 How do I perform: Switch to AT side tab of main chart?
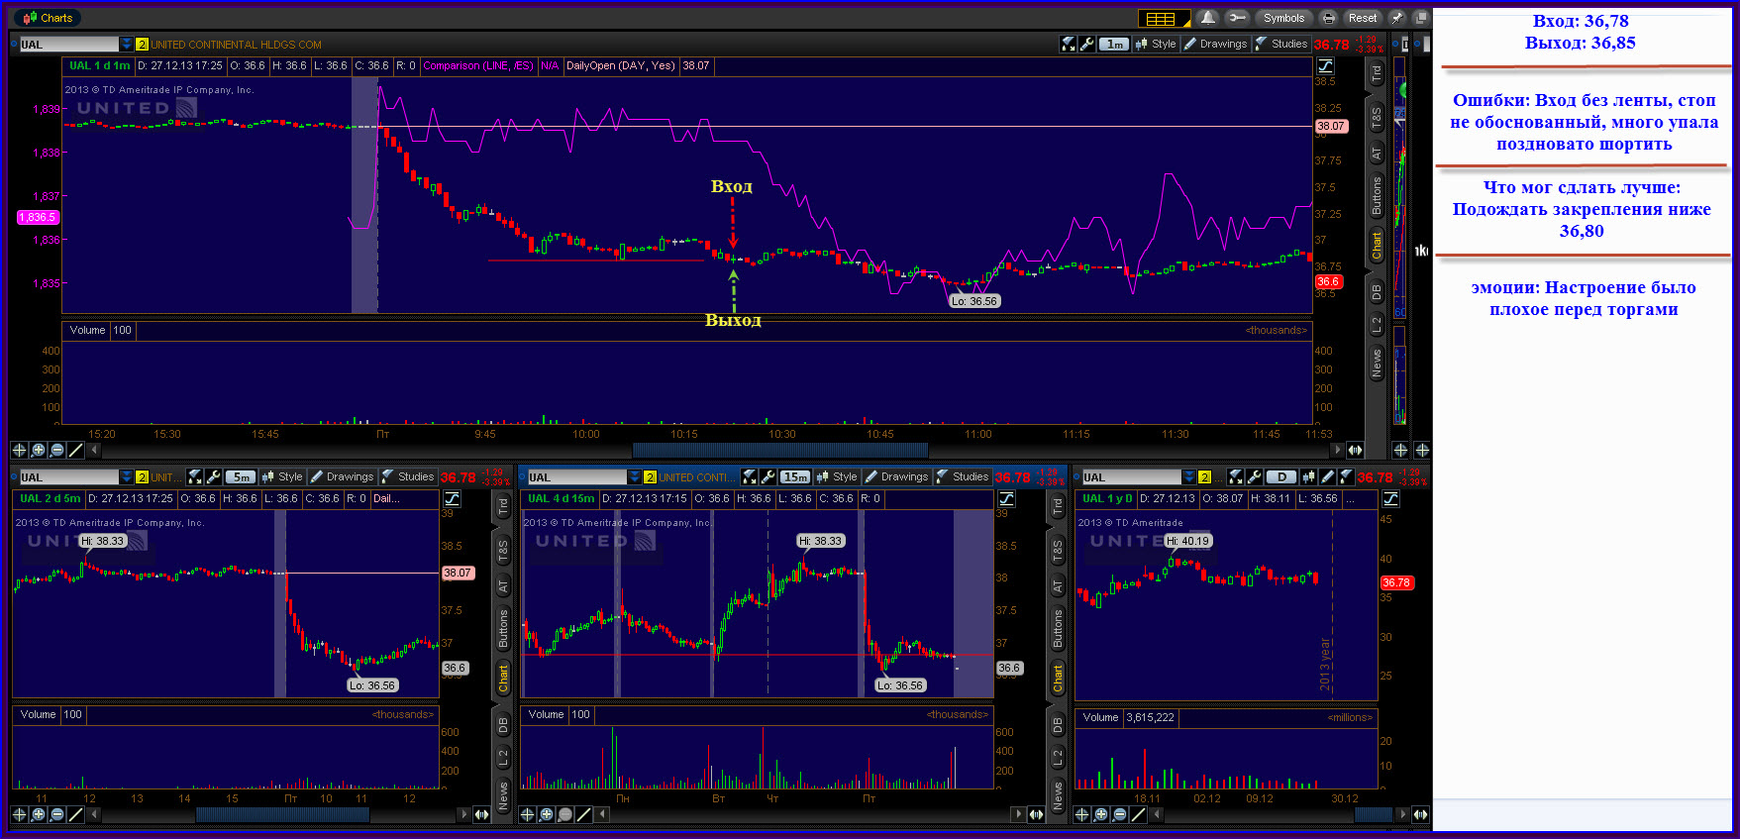click(x=1377, y=154)
